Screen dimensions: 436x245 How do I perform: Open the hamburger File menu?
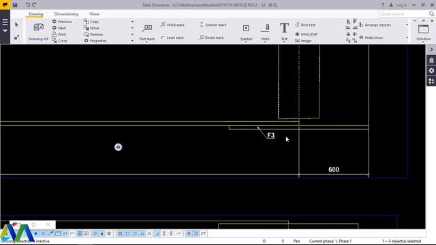(5, 22)
